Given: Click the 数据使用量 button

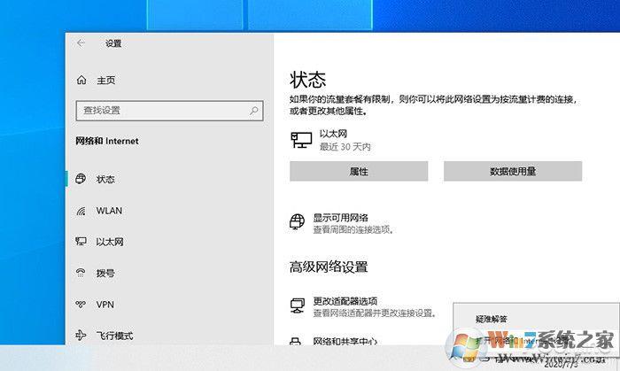Looking at the screenshot, I should pos(513,171).
